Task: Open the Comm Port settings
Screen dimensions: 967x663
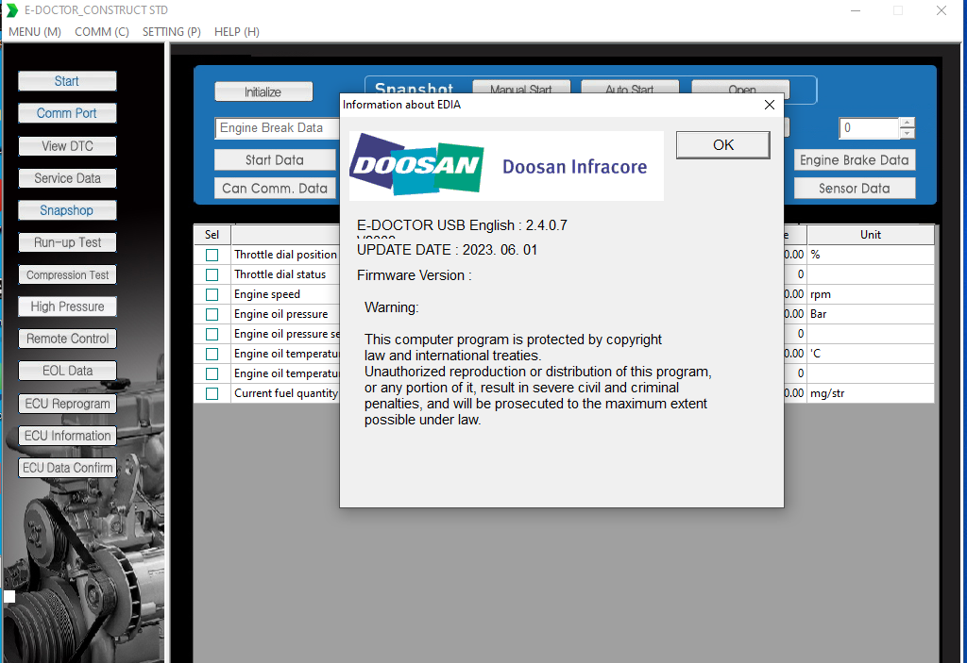Action: (67, 113)
